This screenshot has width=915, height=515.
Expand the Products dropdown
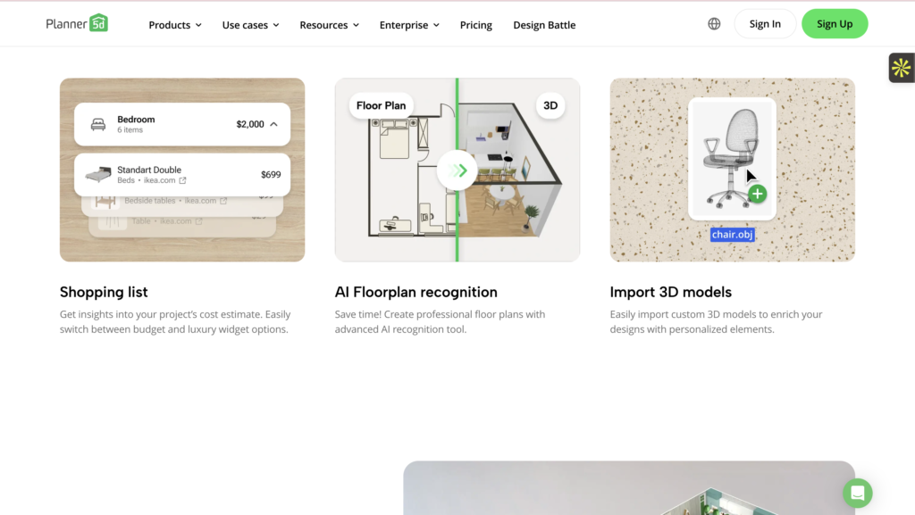(175, 25)
